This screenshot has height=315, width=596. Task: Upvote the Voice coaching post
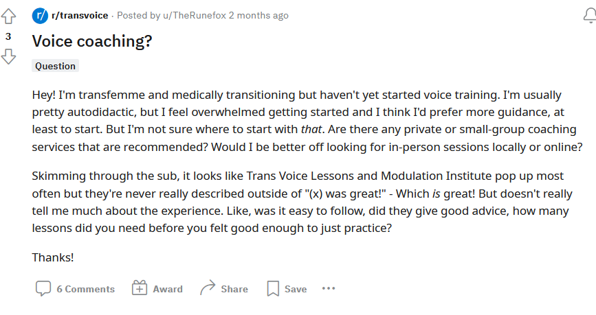[x=8, y=16]
